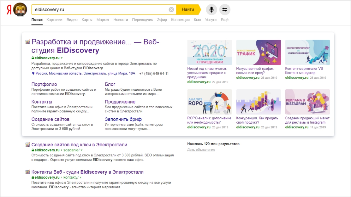Open the Услуги tab
The image size is (351, 197).
(x=211, y=20)
